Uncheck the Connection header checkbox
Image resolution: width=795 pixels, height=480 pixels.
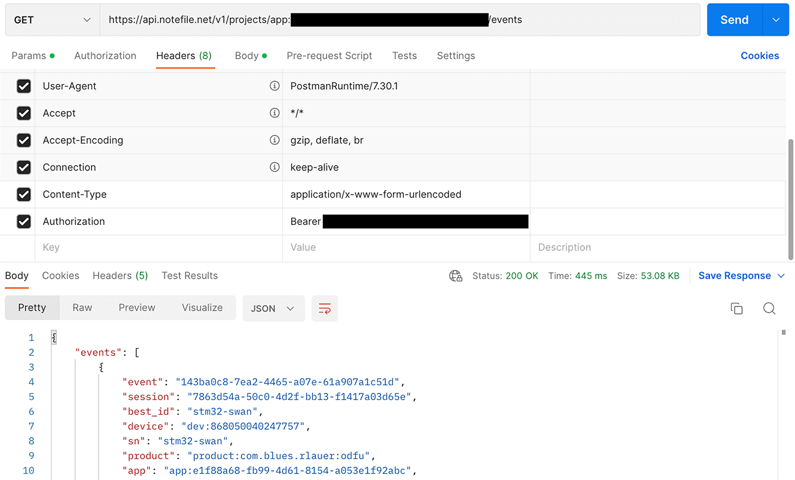coord(23,167)
